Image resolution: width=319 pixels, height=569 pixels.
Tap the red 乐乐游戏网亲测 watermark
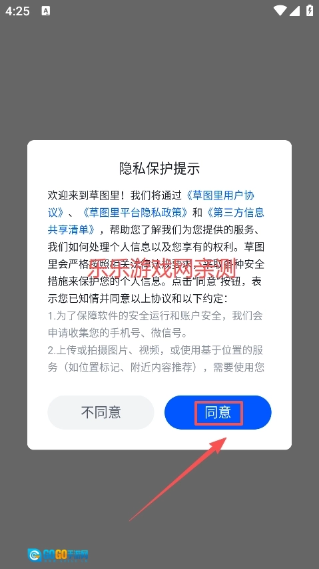tap(162, 269)
